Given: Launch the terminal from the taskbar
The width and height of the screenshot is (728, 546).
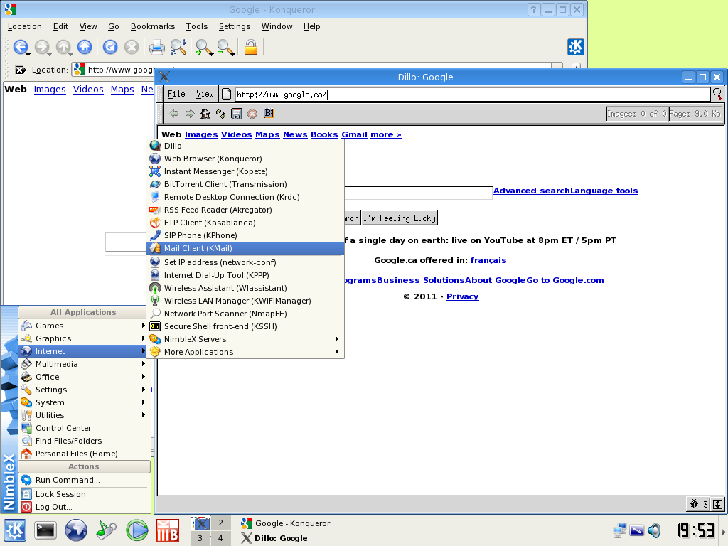Looking at the screenshot, I should pos(45,530).
